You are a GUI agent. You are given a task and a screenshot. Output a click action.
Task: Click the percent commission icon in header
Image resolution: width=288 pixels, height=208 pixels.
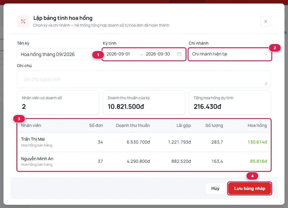coord(23,21)
